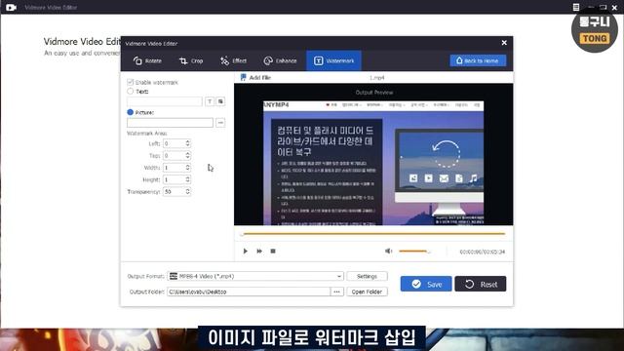Image resolution: width=624 pixels, height=351 pixels.
Task: Click the Add File icon
Action: click(243, 77)
